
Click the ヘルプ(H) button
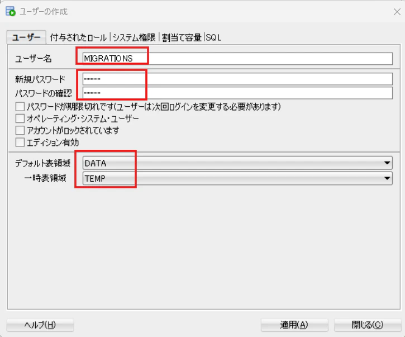click(x=40, y=325)
